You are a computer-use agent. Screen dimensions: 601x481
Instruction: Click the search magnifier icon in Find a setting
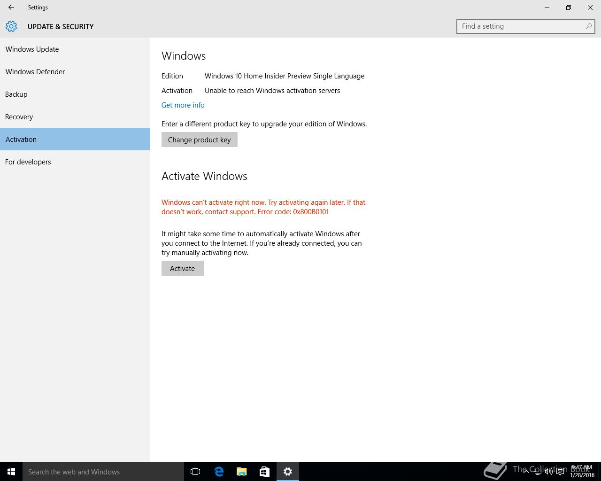[x=588, y=26]
